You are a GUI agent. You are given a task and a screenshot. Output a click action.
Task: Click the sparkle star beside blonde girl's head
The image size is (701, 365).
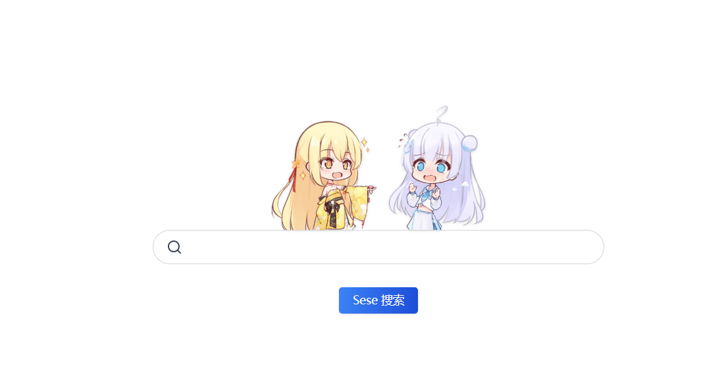[x=365, y=142]
